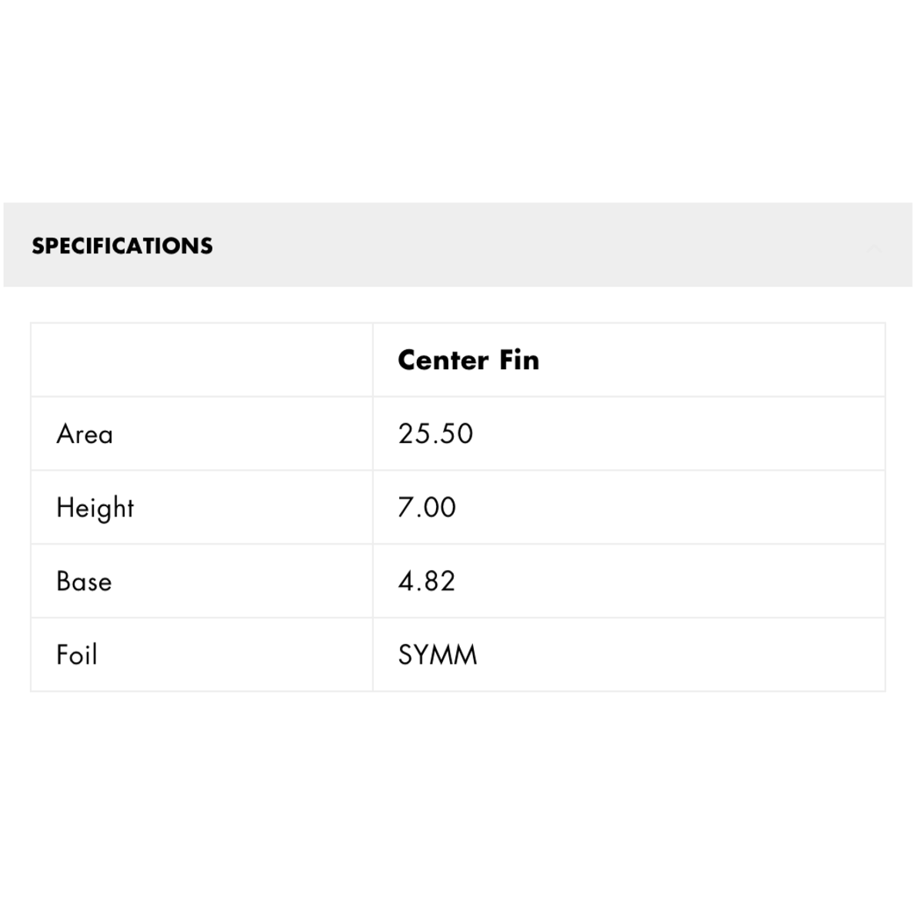923x923 pixels.
Task: Click the empty top-left table header cell
Action: [x=202, y=360]
